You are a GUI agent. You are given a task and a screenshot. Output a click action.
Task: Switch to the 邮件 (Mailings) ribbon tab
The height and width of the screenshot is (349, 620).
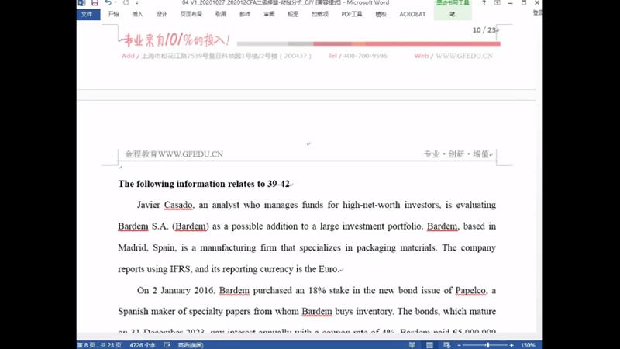(245, 14)
